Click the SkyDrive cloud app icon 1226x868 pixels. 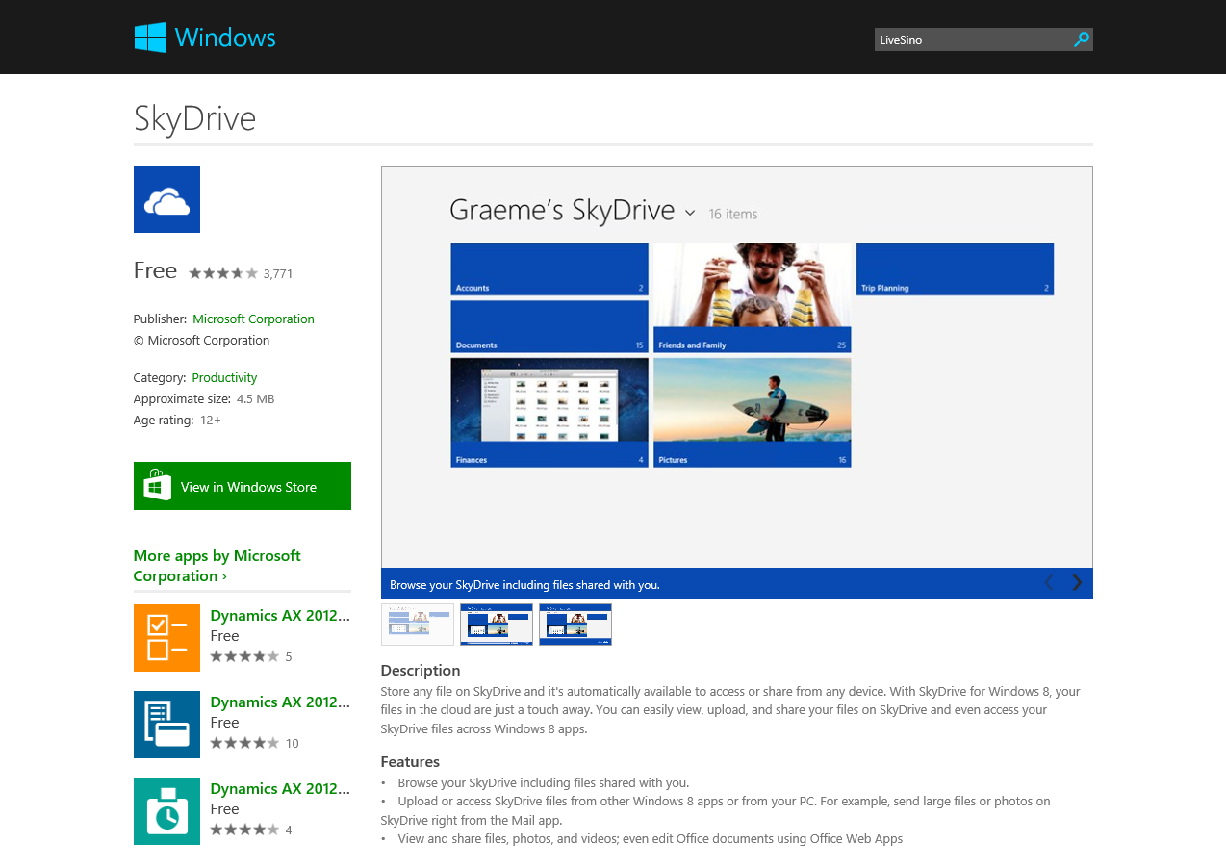(166, 199)
